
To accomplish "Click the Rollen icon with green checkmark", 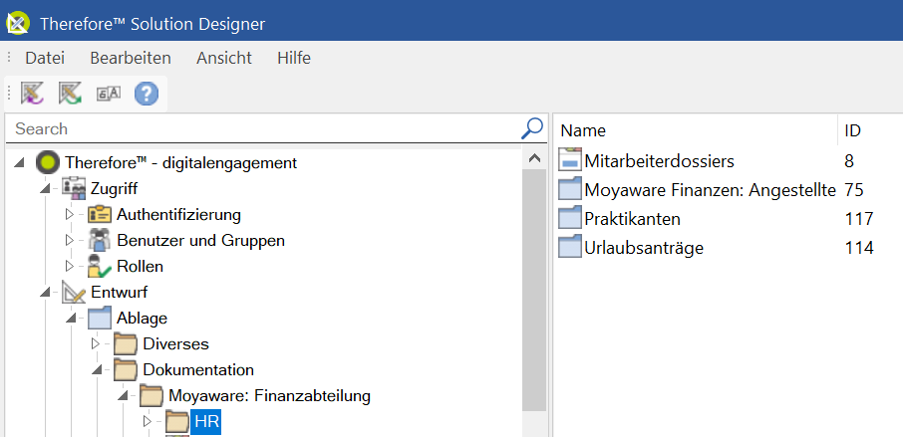I will (99, 266).
